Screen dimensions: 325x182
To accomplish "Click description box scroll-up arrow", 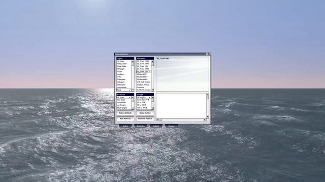I will (208, 95).
